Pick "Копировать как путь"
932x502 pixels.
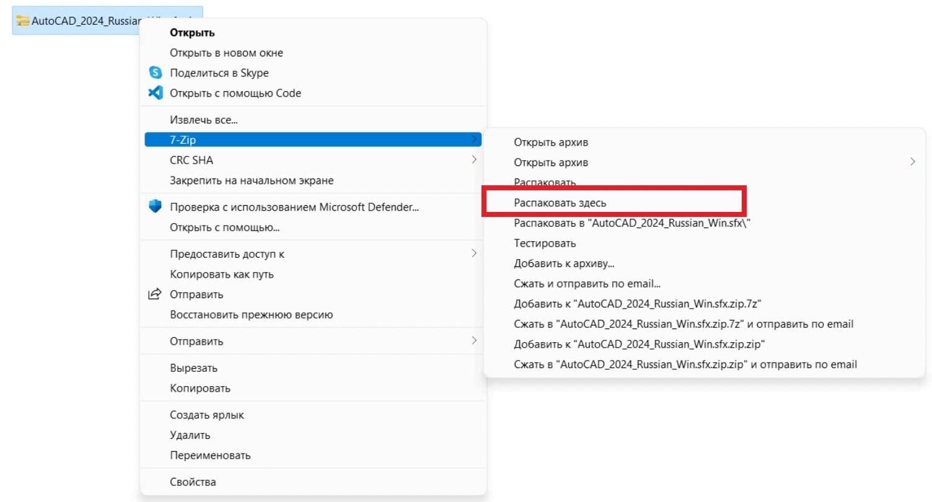click(x=222, y=274)
